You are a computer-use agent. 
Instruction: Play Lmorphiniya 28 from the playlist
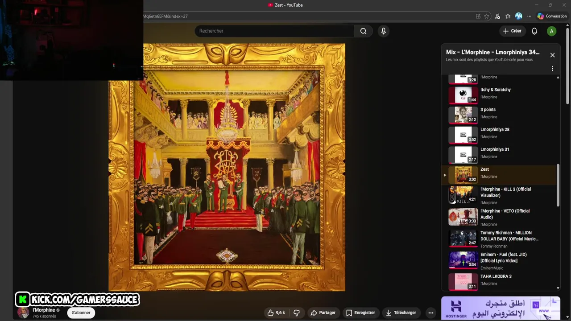pos(500,135)
